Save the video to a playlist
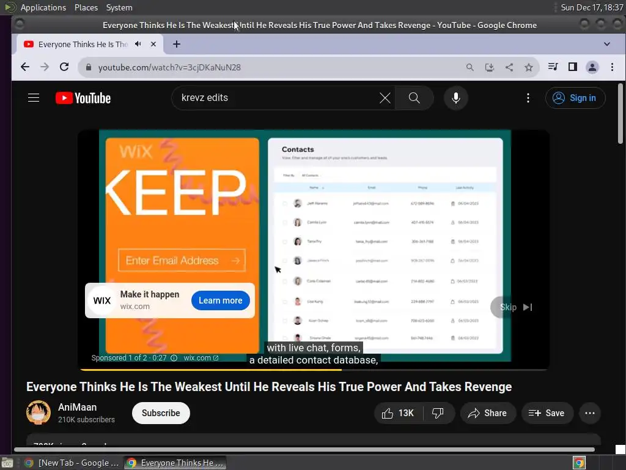The width and height of the screenshot is (626, 470). click(547, 413)
